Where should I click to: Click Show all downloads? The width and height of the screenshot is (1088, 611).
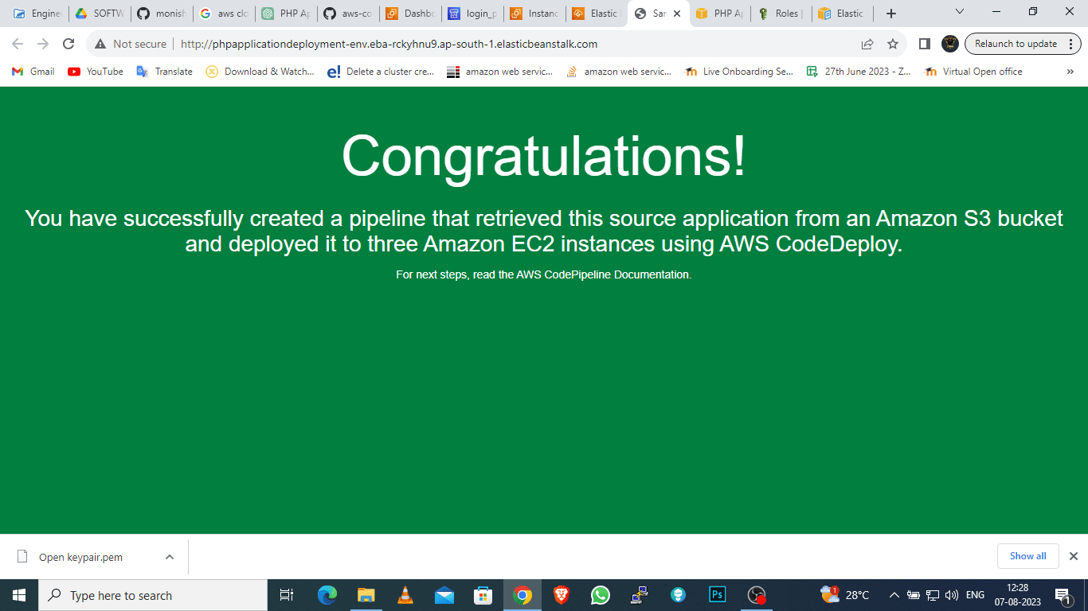pyautogui.click(x=1027, y=556)
